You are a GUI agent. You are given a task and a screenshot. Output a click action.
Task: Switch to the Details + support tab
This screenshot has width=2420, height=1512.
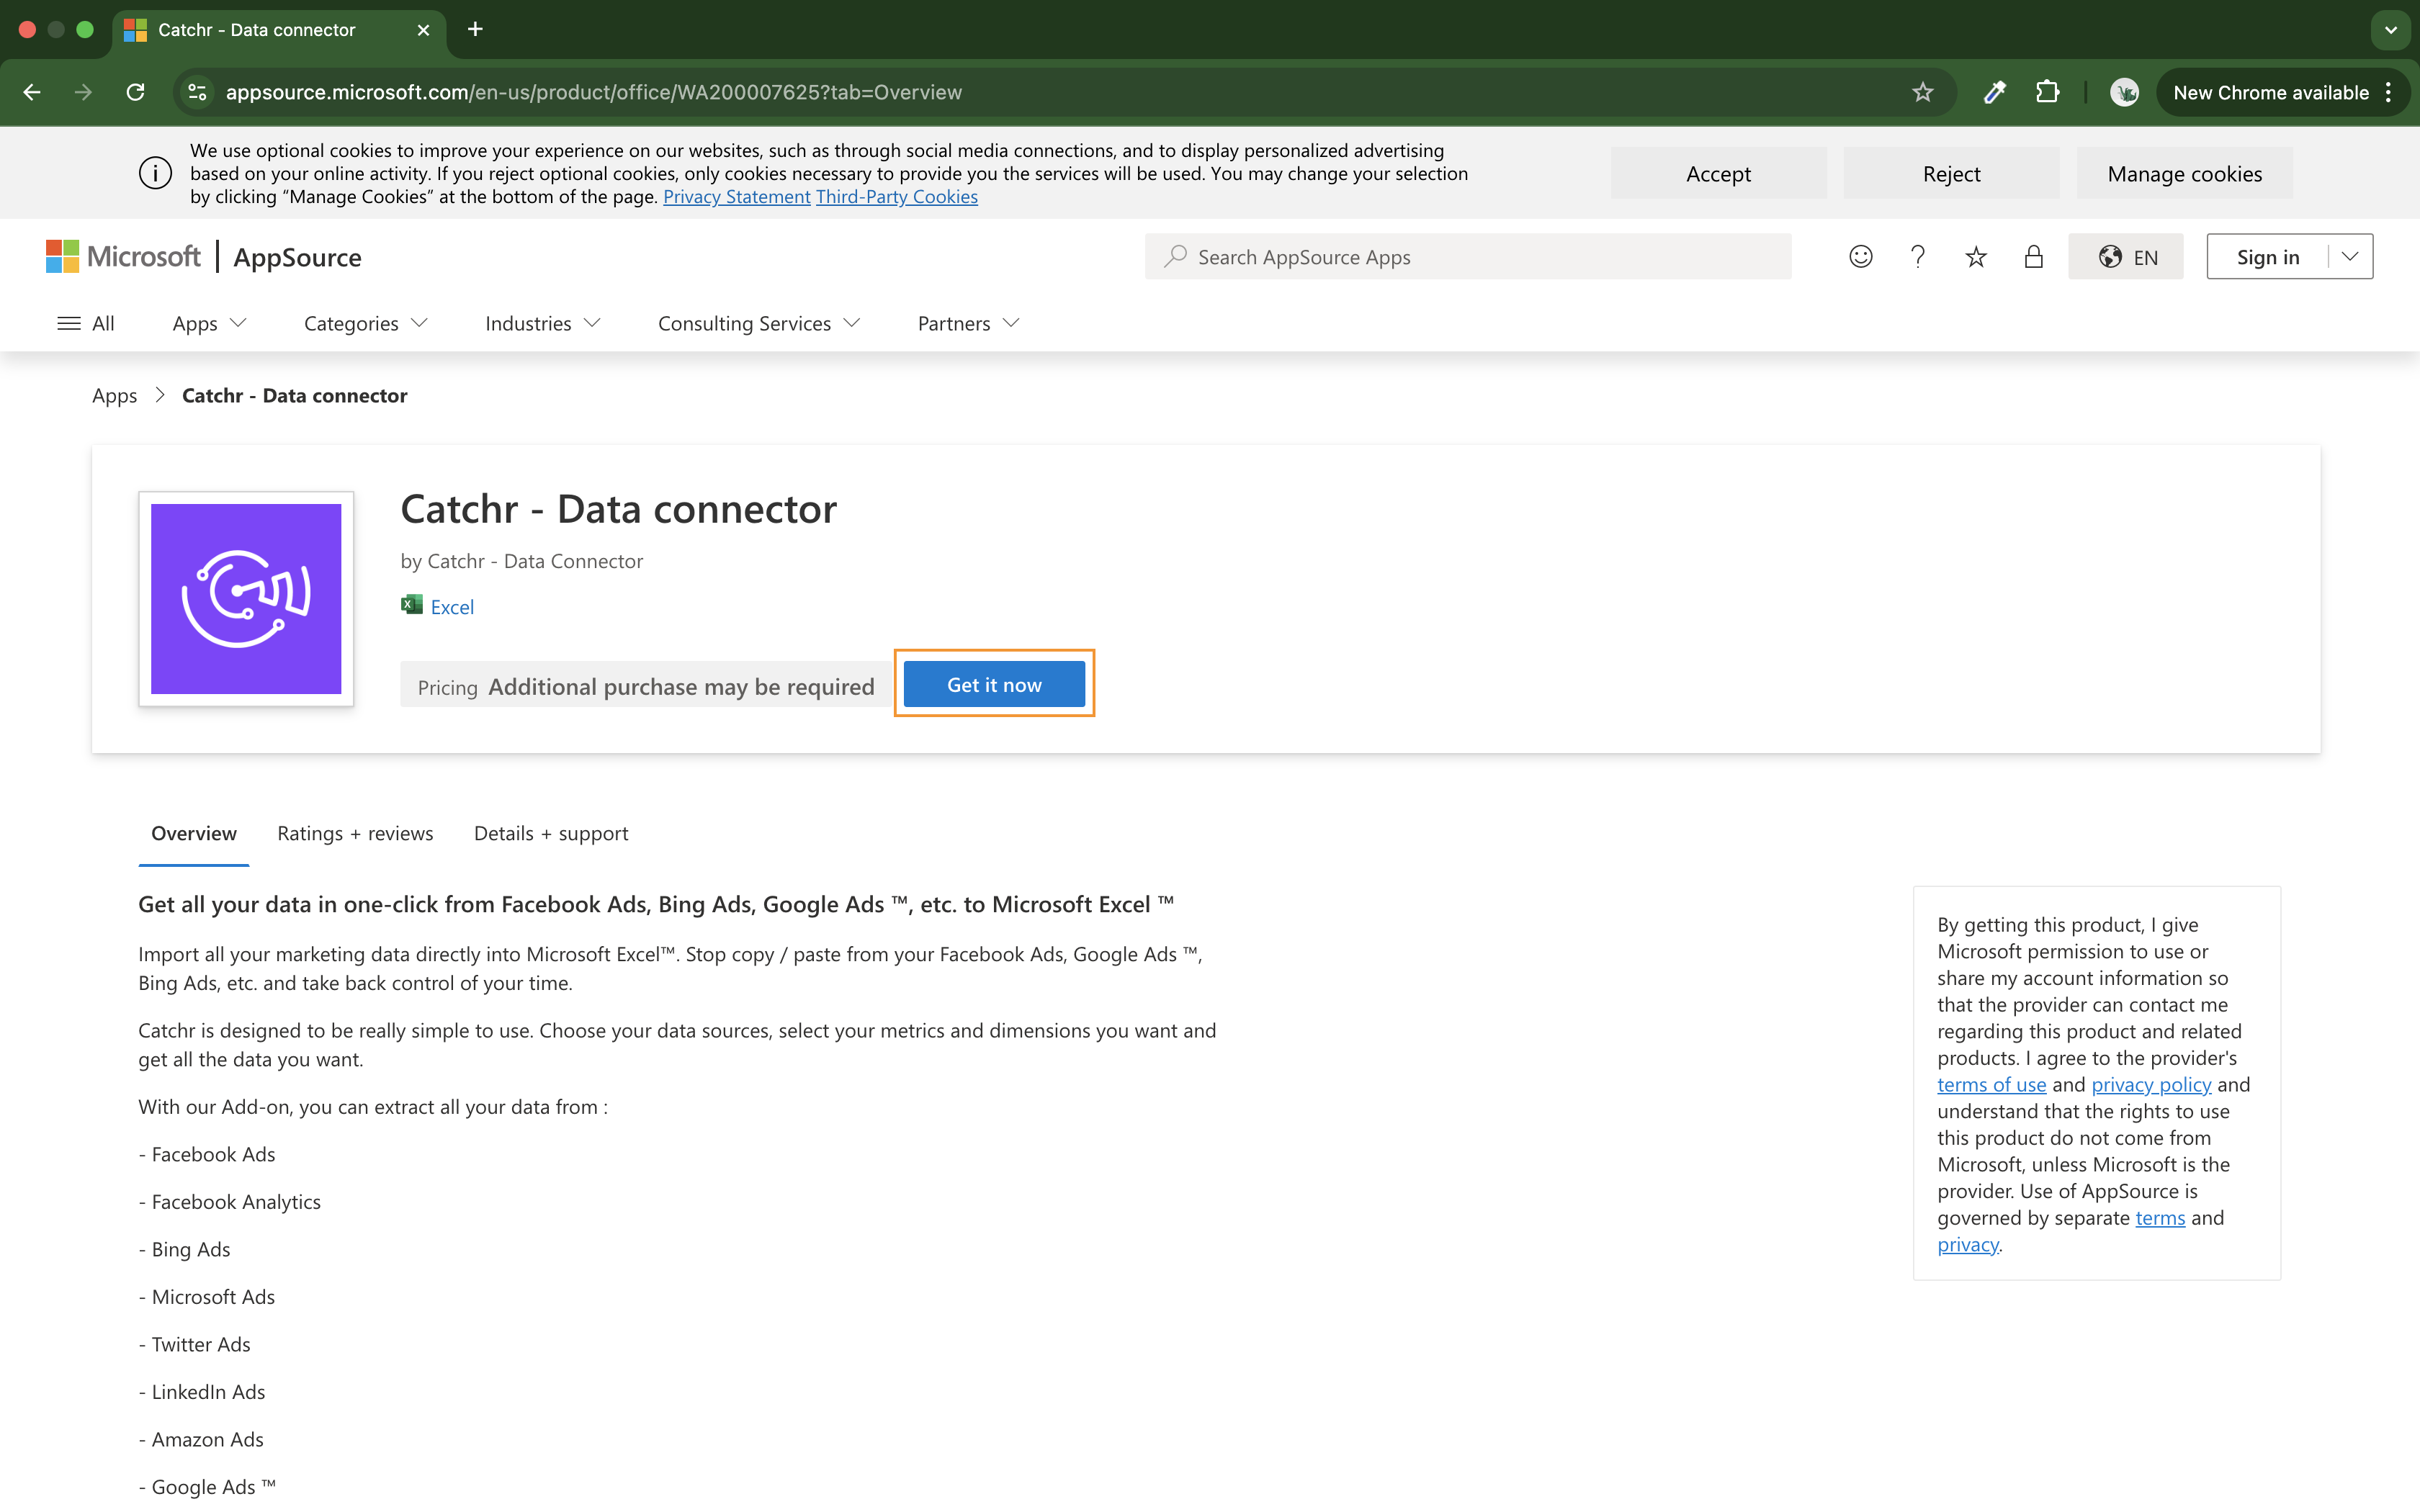click(551, 833)
